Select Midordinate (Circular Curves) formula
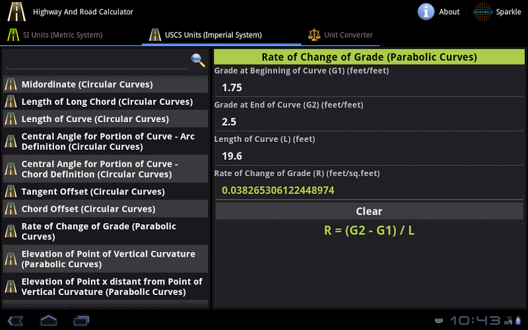528x330 pixels. point(106,84)
